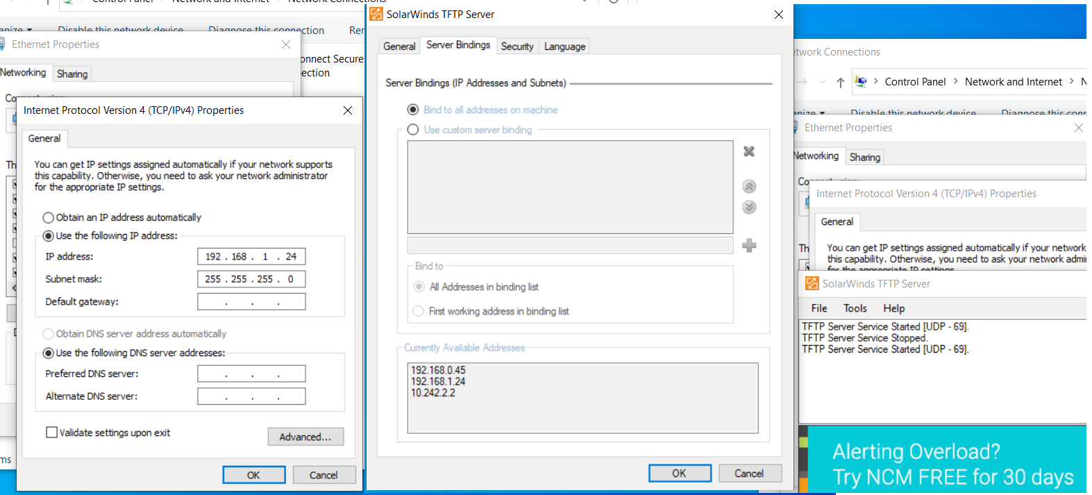Viewport: 1092px width, 495px height.
Task: Switch to the Security tab
Action: coord(517,47)
